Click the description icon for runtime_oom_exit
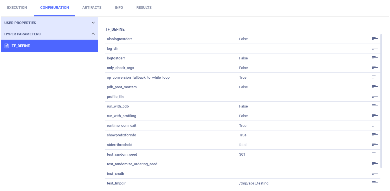This screenshot has height=191, width=390. pyautogui.click(x=375, y=125)
